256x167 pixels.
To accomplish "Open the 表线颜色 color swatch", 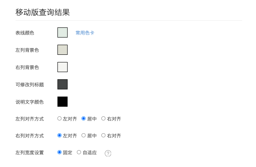I will 63,32.
